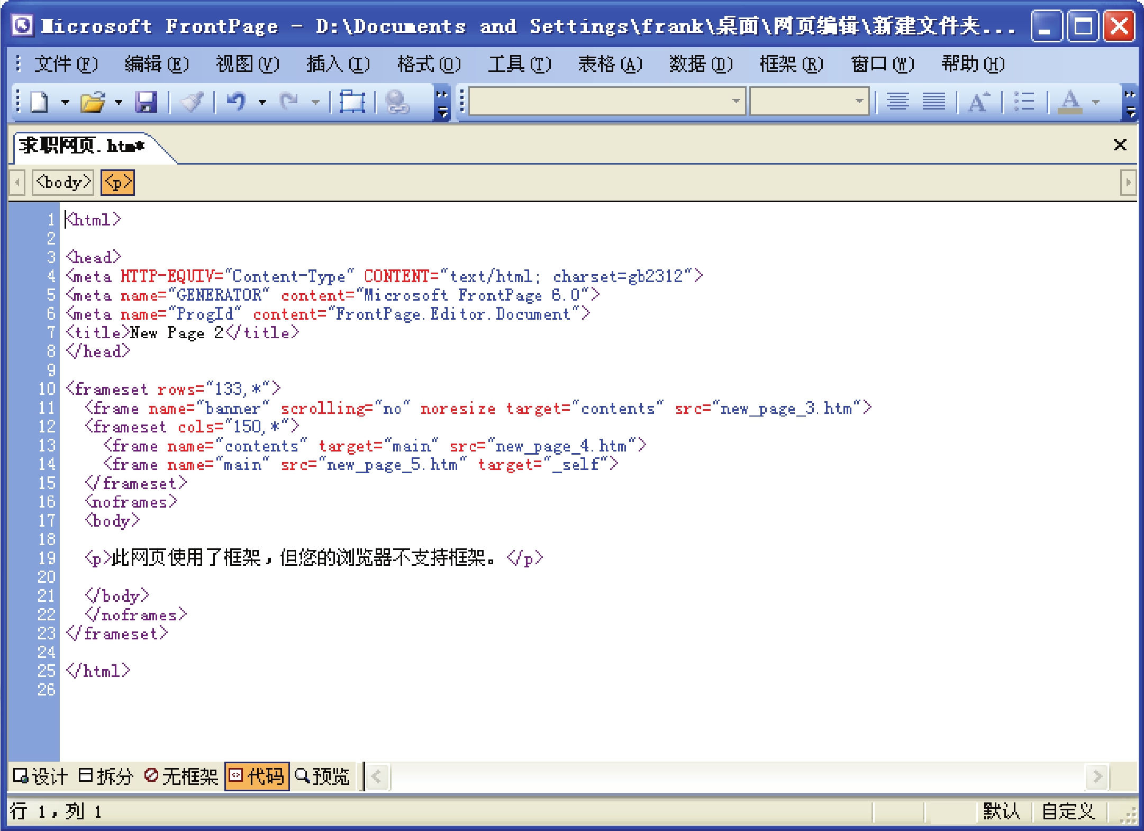Close the document with tab X
This screenshot has width=1144, height=831.
click(1120, 144)
